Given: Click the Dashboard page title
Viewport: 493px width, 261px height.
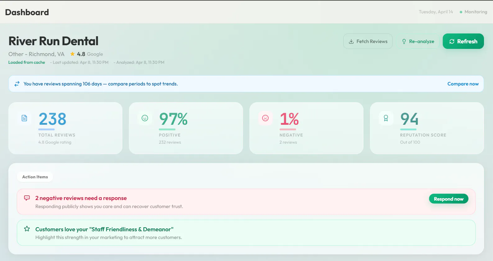Looking at the screenshot, I should 27,12.
